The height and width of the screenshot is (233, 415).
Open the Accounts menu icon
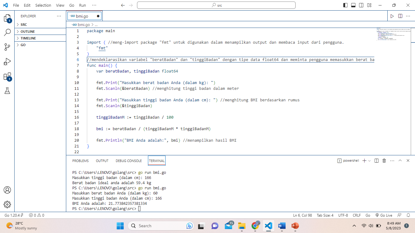coord(7,190)
